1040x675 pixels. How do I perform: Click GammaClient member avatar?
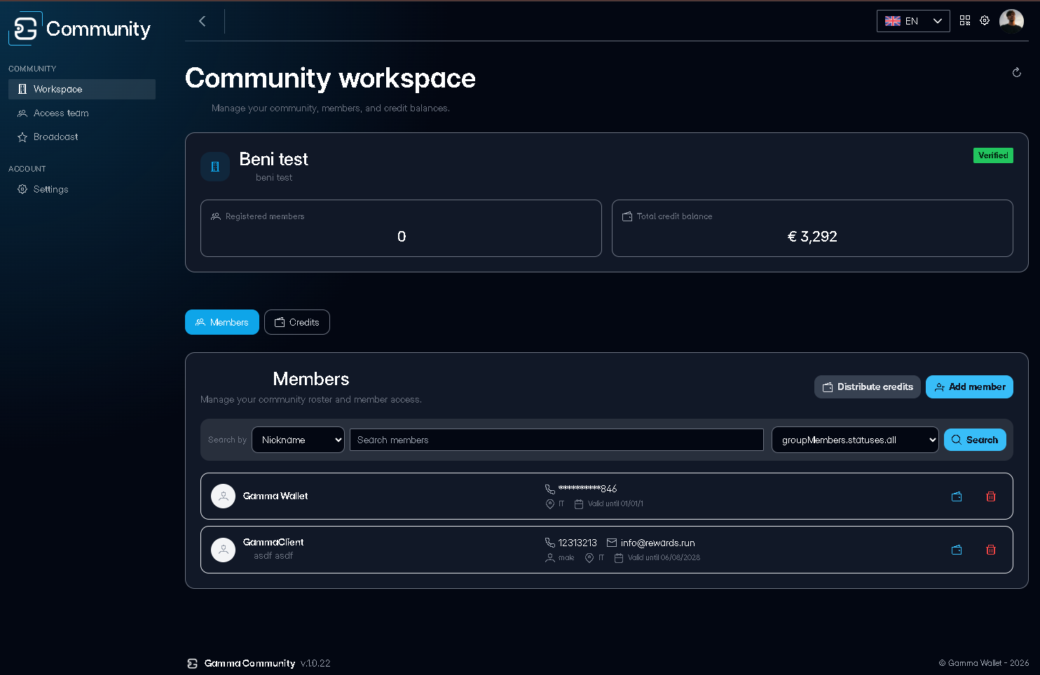coord(224,550)
